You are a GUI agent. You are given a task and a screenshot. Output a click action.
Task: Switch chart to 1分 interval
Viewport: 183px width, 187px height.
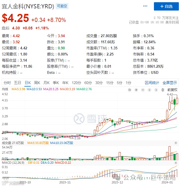[128, 83]
